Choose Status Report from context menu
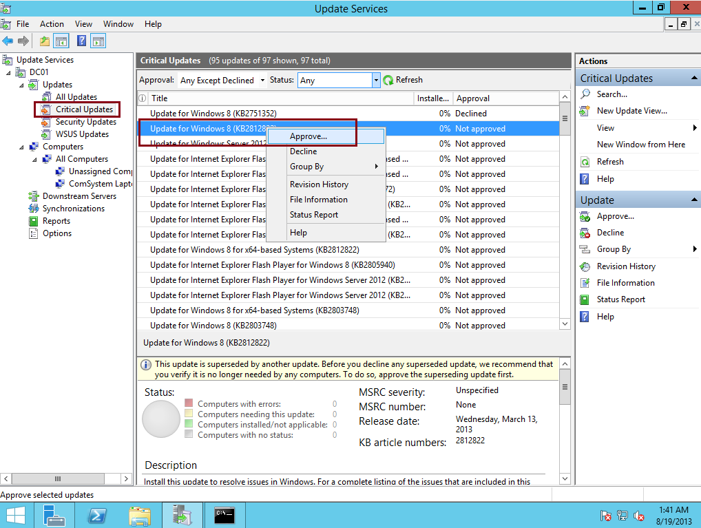This screenshot has height=528, width=701. pos(326,215)
